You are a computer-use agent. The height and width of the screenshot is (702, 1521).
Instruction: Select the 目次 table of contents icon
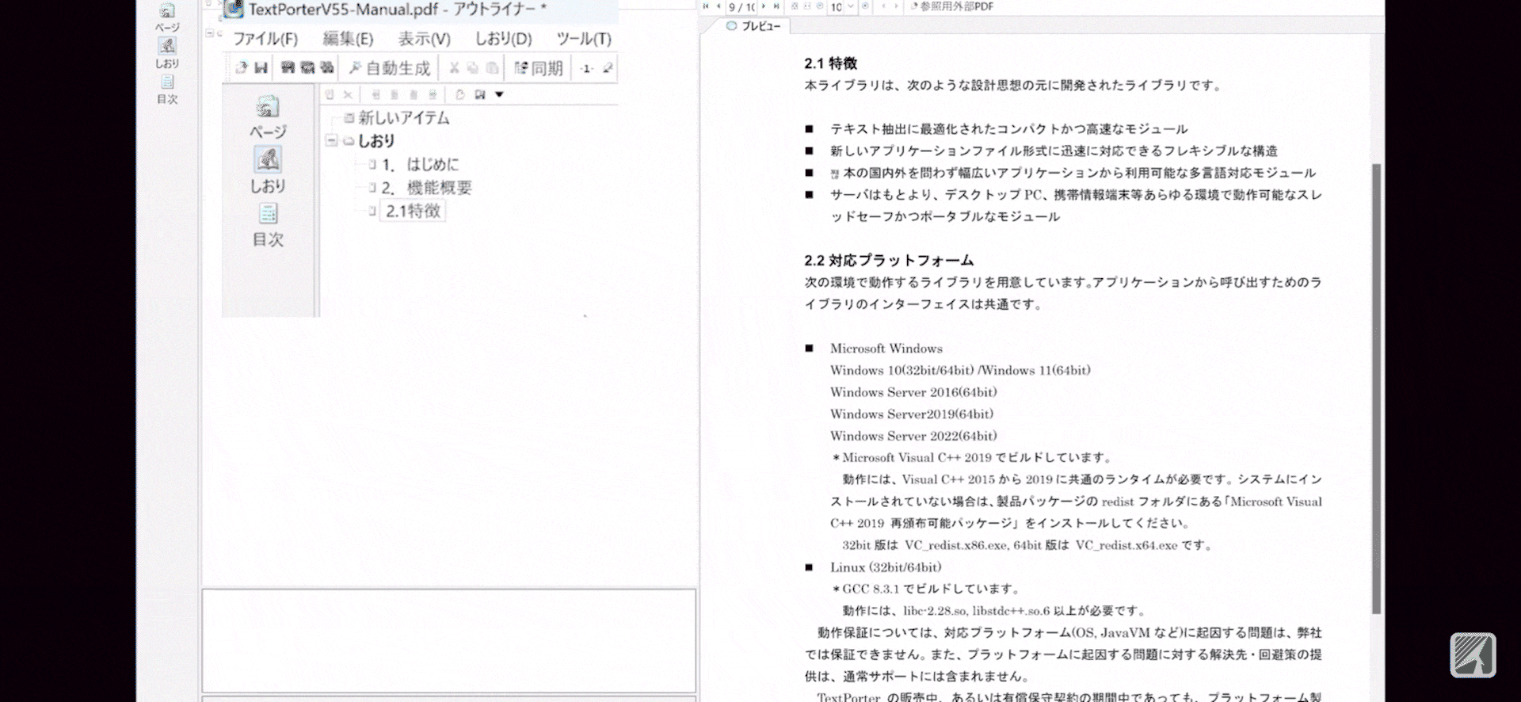click(268, 223)
